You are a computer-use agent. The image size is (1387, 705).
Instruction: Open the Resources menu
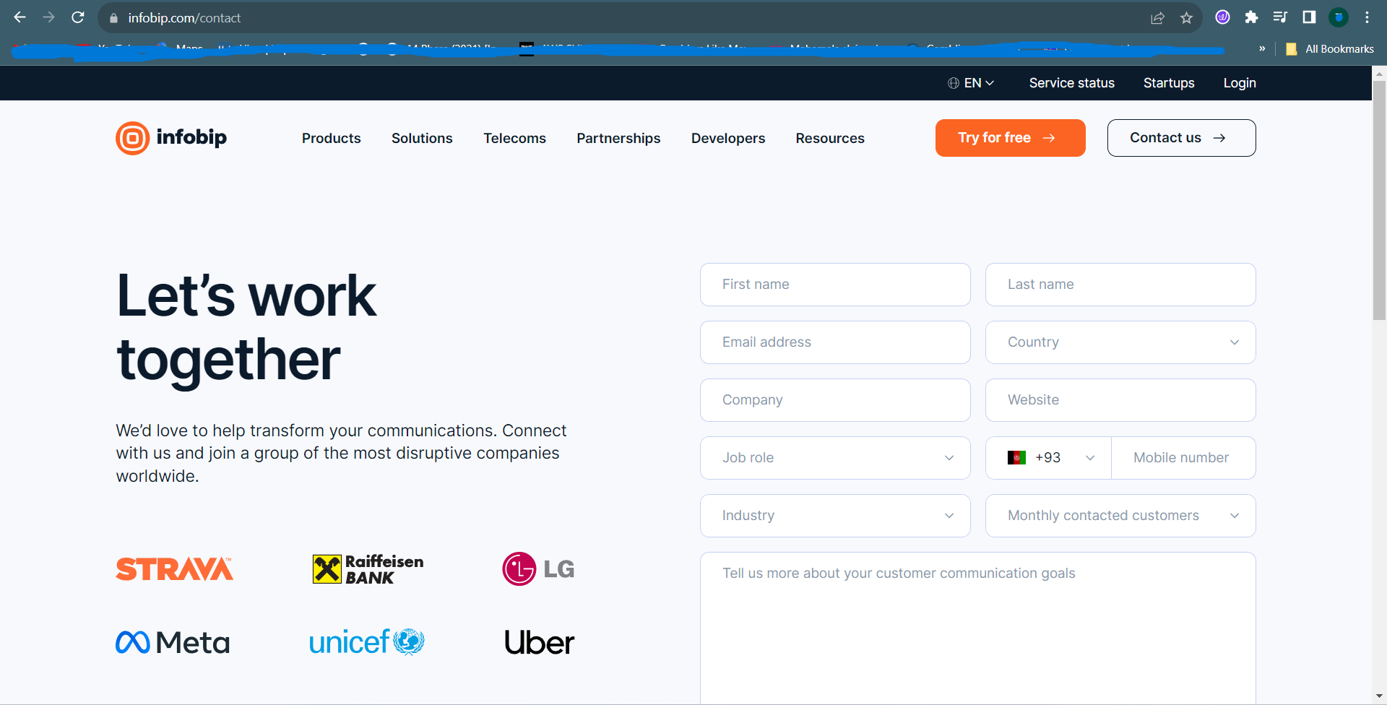pos(830,138)
